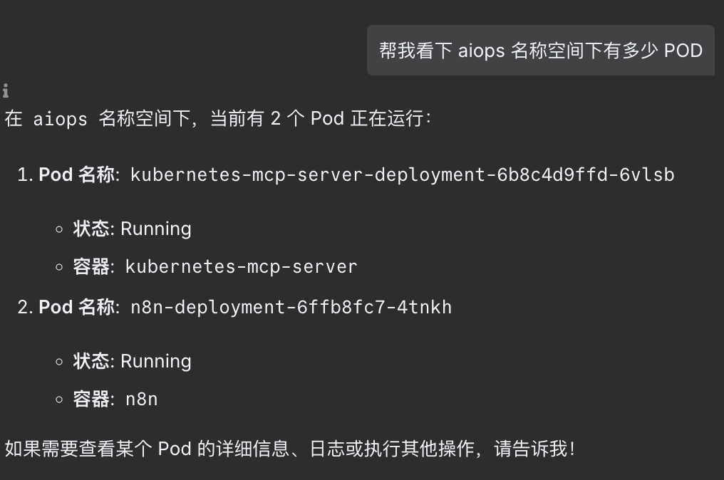Click pod name kubernetes-mcp-server-deployment-6b8c4d9ffd-6vlsb
This screenshot has height=480, width=724.
402,175
